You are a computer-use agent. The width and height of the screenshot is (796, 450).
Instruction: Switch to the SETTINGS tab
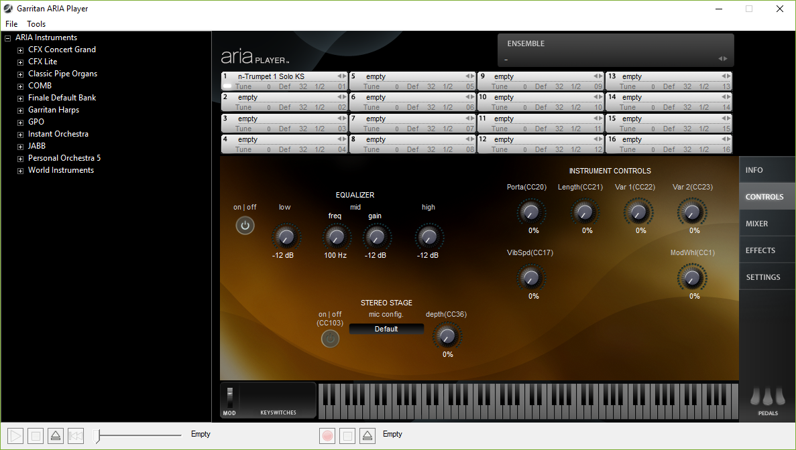tap(767, 277)
